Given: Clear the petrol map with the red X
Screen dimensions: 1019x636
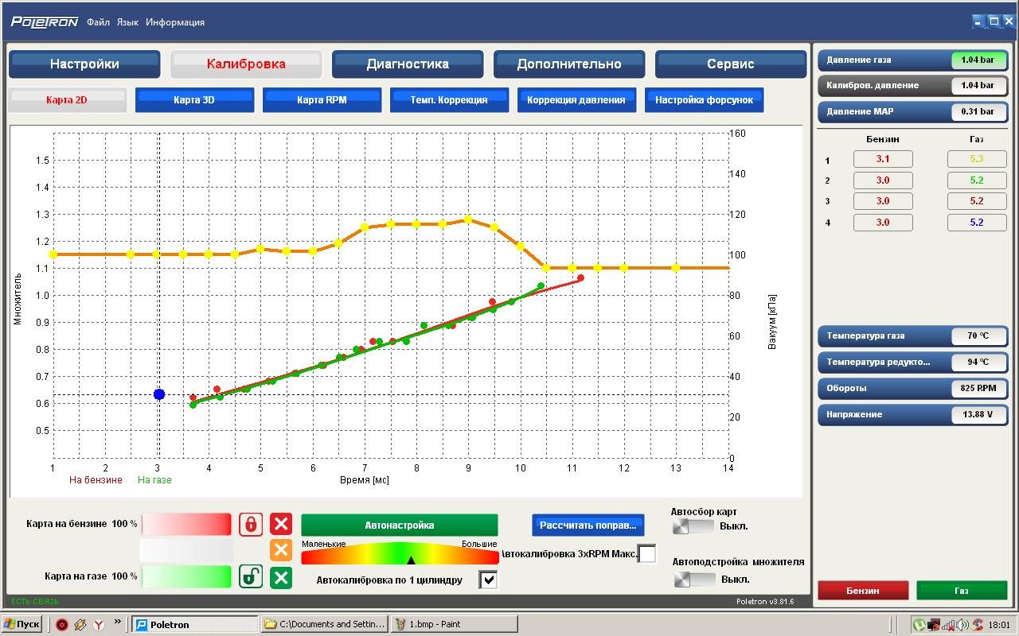Looking at the screenshot, I should coord(281,524).
